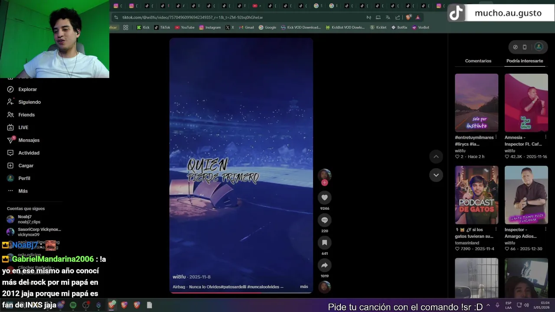Screen dimensions: 555x312
Task: Open the Kicklet bookmark
Action: [378, 27]
